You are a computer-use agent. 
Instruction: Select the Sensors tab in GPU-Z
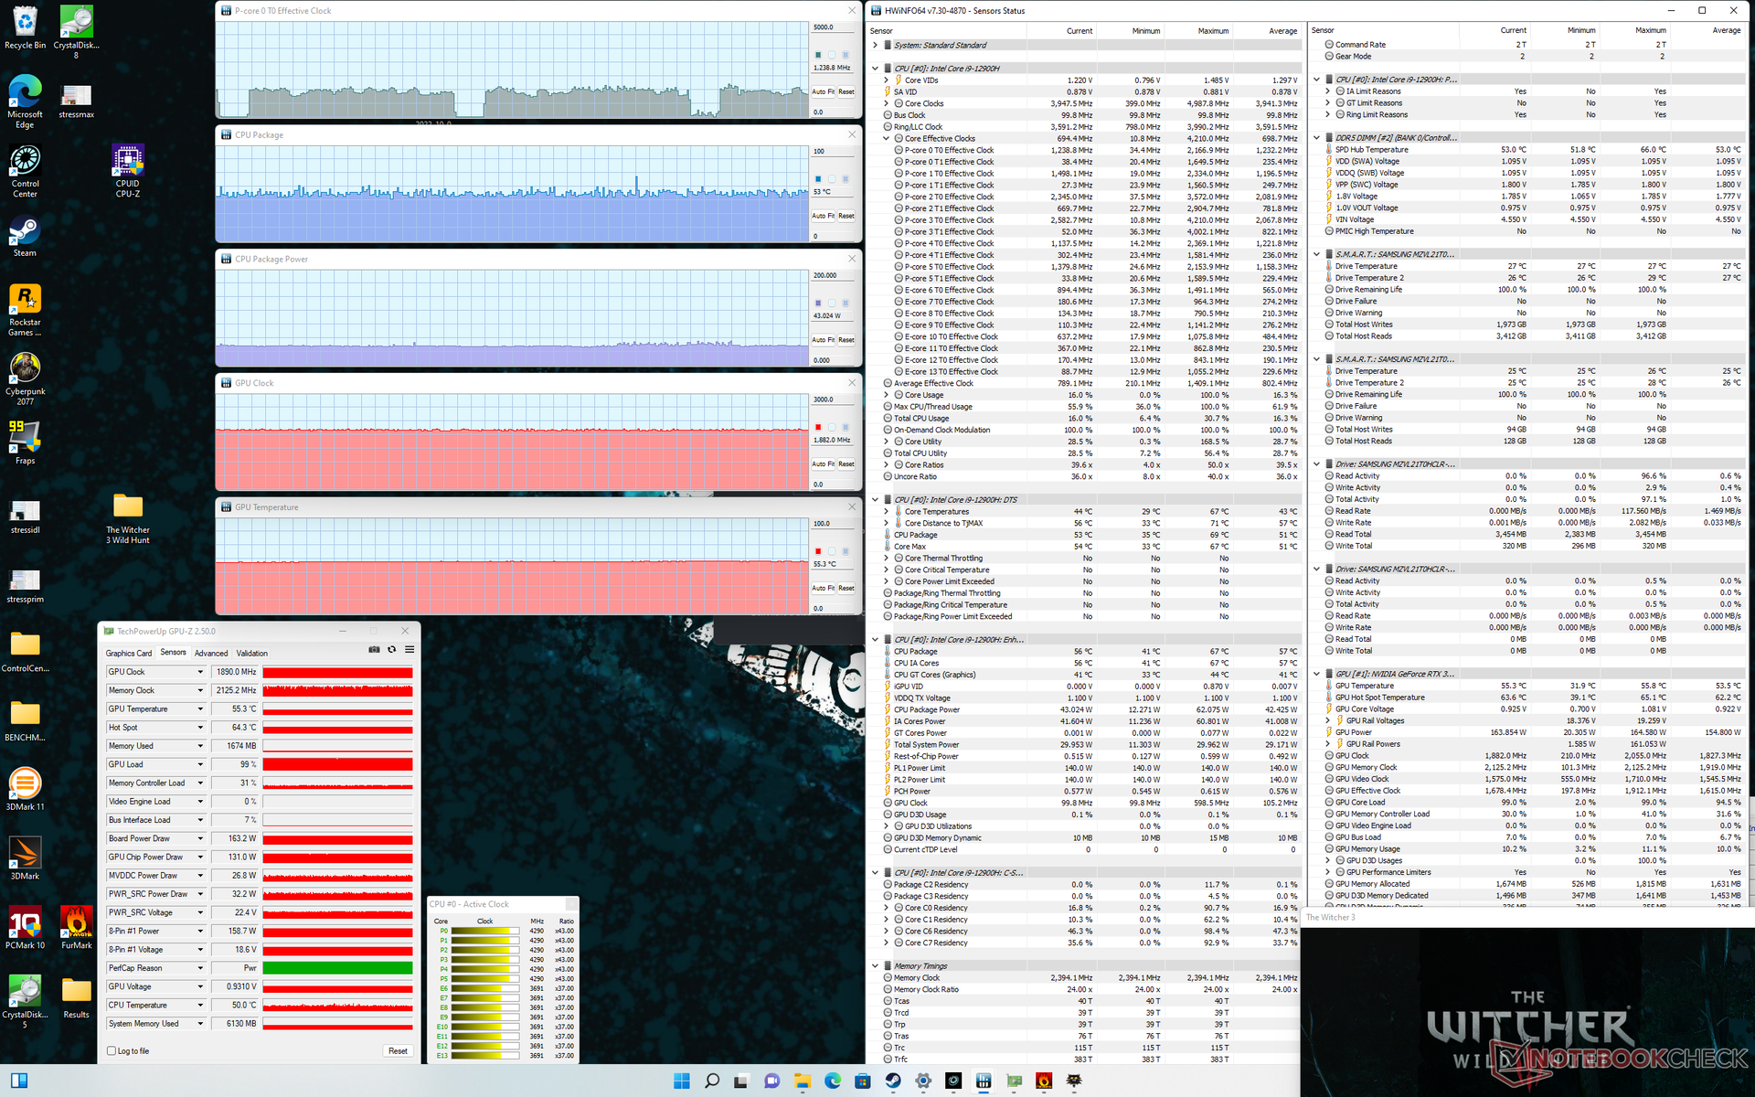(x=174, y=653)
